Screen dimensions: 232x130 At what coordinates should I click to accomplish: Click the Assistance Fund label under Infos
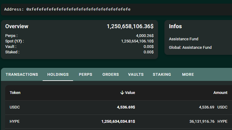pos(184,39)
